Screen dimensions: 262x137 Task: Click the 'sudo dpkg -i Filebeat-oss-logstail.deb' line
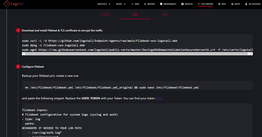click(x=53, y=45)
